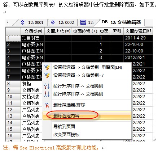Click the ascending sort A-Z icon
This screenshot has height=152, width=158.
point(47,86)
